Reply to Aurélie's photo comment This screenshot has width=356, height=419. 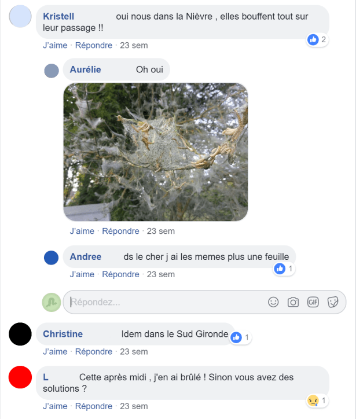coord(120,231)
